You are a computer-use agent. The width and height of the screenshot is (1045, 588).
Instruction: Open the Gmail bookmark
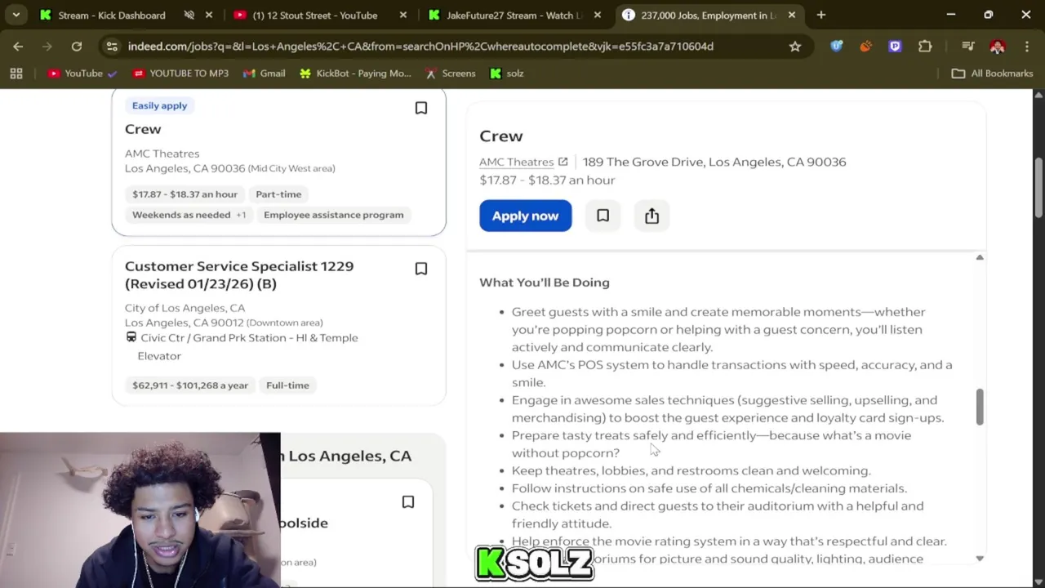click(x=264, y=73)
